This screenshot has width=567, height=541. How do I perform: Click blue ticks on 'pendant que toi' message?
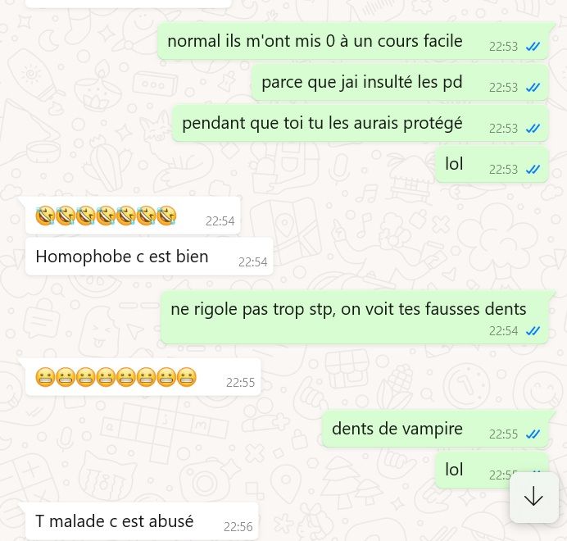point(533,129)
